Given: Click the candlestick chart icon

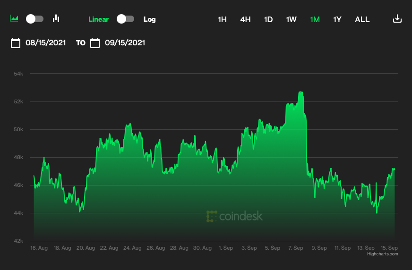Looking at the screenshot, I should click(56, 19).
